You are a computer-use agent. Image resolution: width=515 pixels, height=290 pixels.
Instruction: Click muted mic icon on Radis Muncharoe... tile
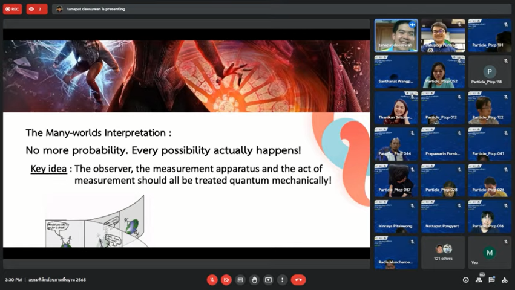pyautogui.click(x=412, y=242)
